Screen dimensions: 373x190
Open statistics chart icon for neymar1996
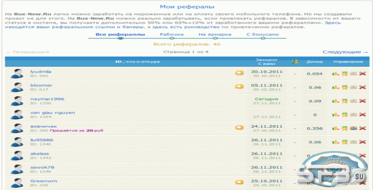[x=336, y=101]
